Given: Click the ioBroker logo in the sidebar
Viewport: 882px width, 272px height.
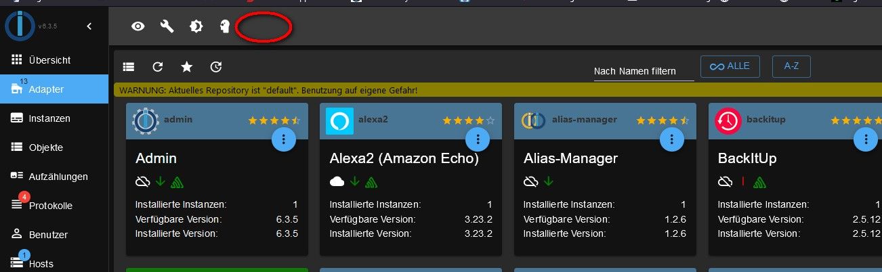Looking at the screenshot, I should [20, 26].
